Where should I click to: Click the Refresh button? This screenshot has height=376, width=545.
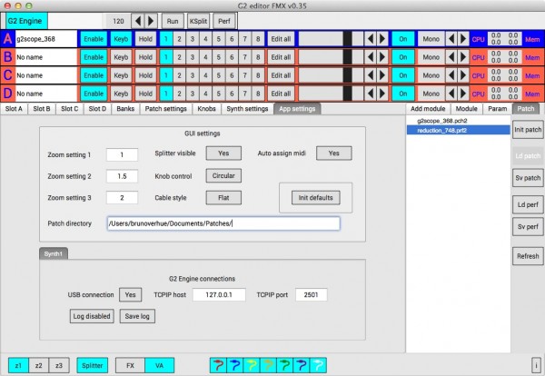pyautogui.click(x=528, y=256)
